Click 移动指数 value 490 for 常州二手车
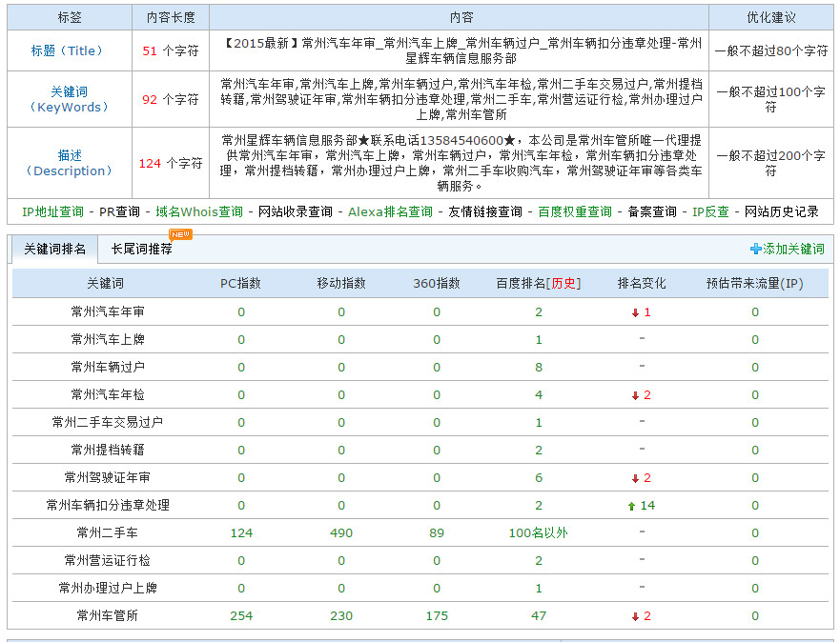The image size is (840, 642). coord(341,533)
